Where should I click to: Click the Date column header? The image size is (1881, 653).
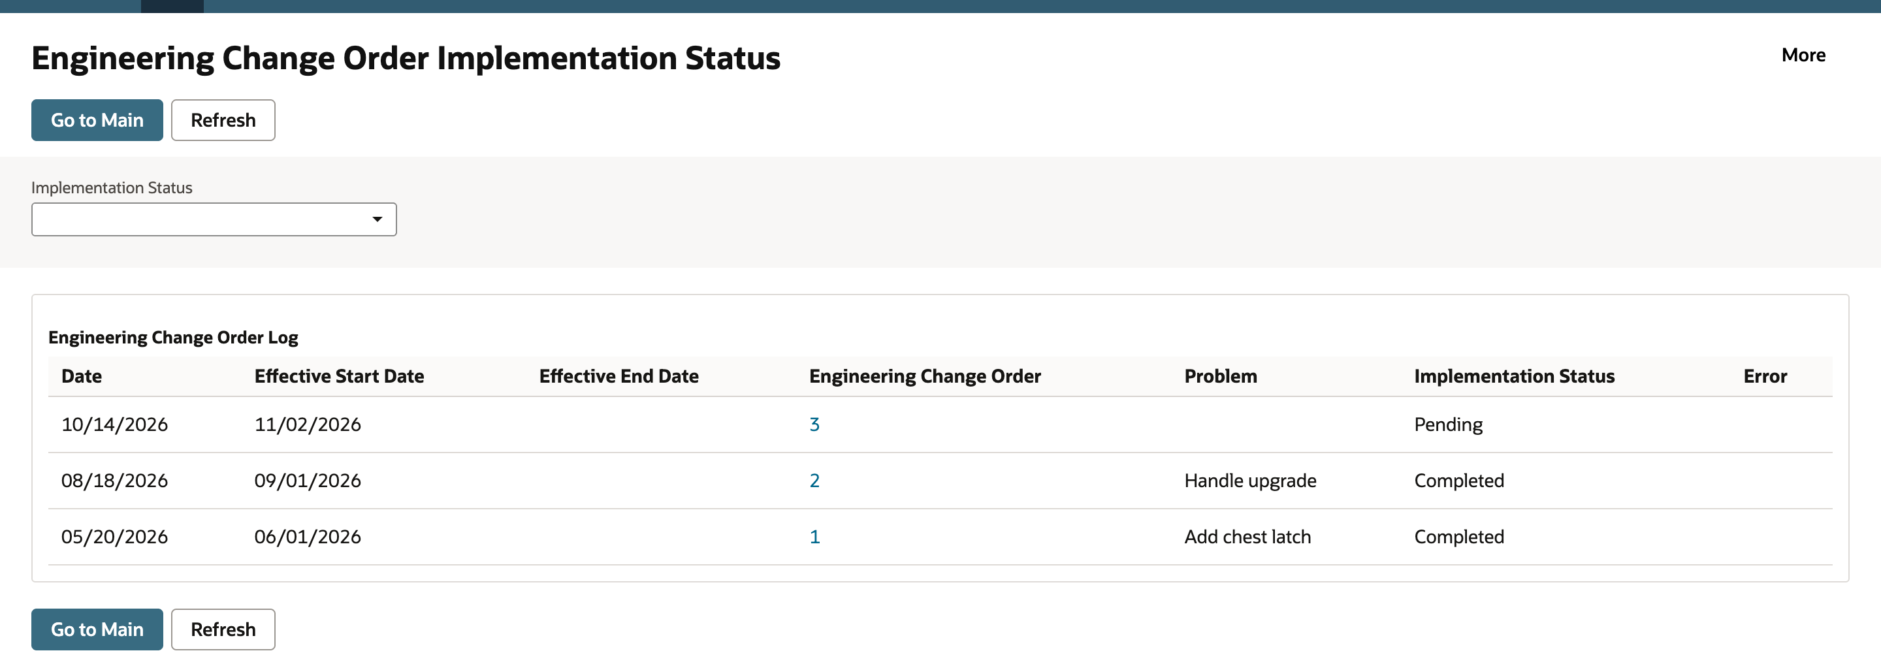click(x=82, y=376)
